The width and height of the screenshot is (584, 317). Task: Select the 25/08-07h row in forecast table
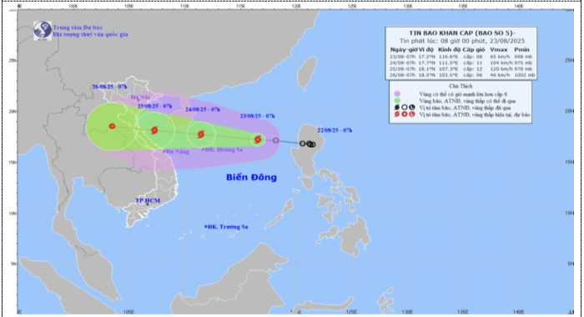click(462, 69)
